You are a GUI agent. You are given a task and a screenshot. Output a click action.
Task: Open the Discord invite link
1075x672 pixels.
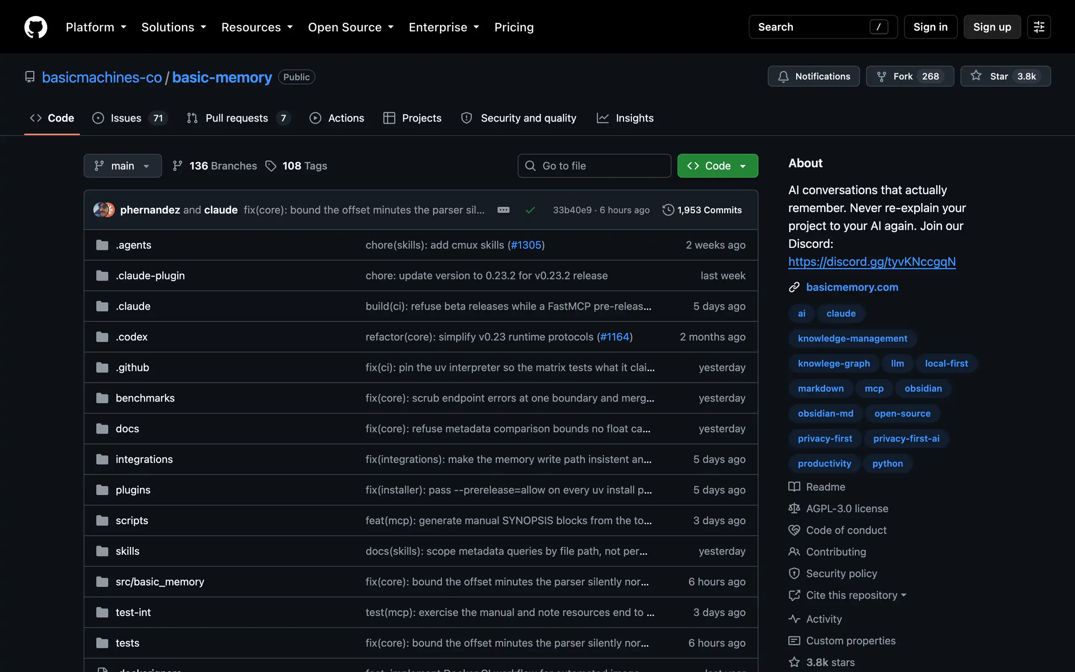[872, 262]
